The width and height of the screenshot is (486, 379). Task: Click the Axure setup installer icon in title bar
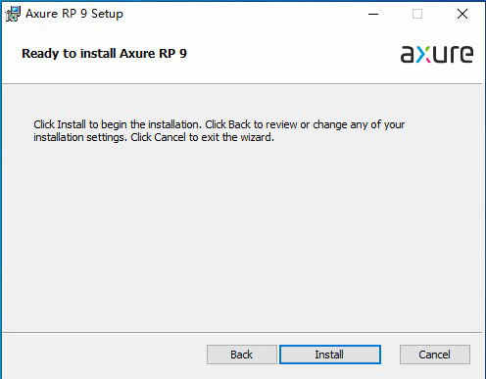13,14
